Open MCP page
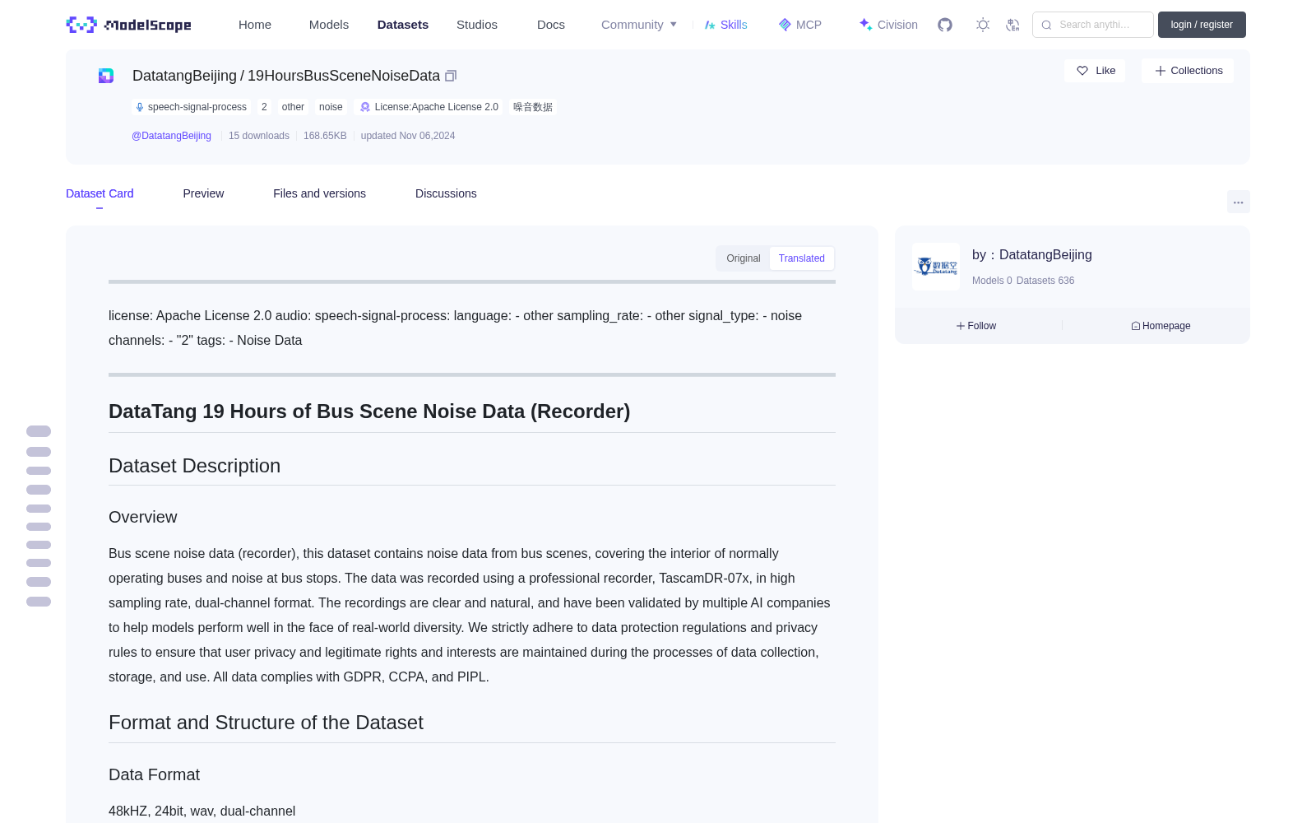1316x823 pixels. pos(799,25)
